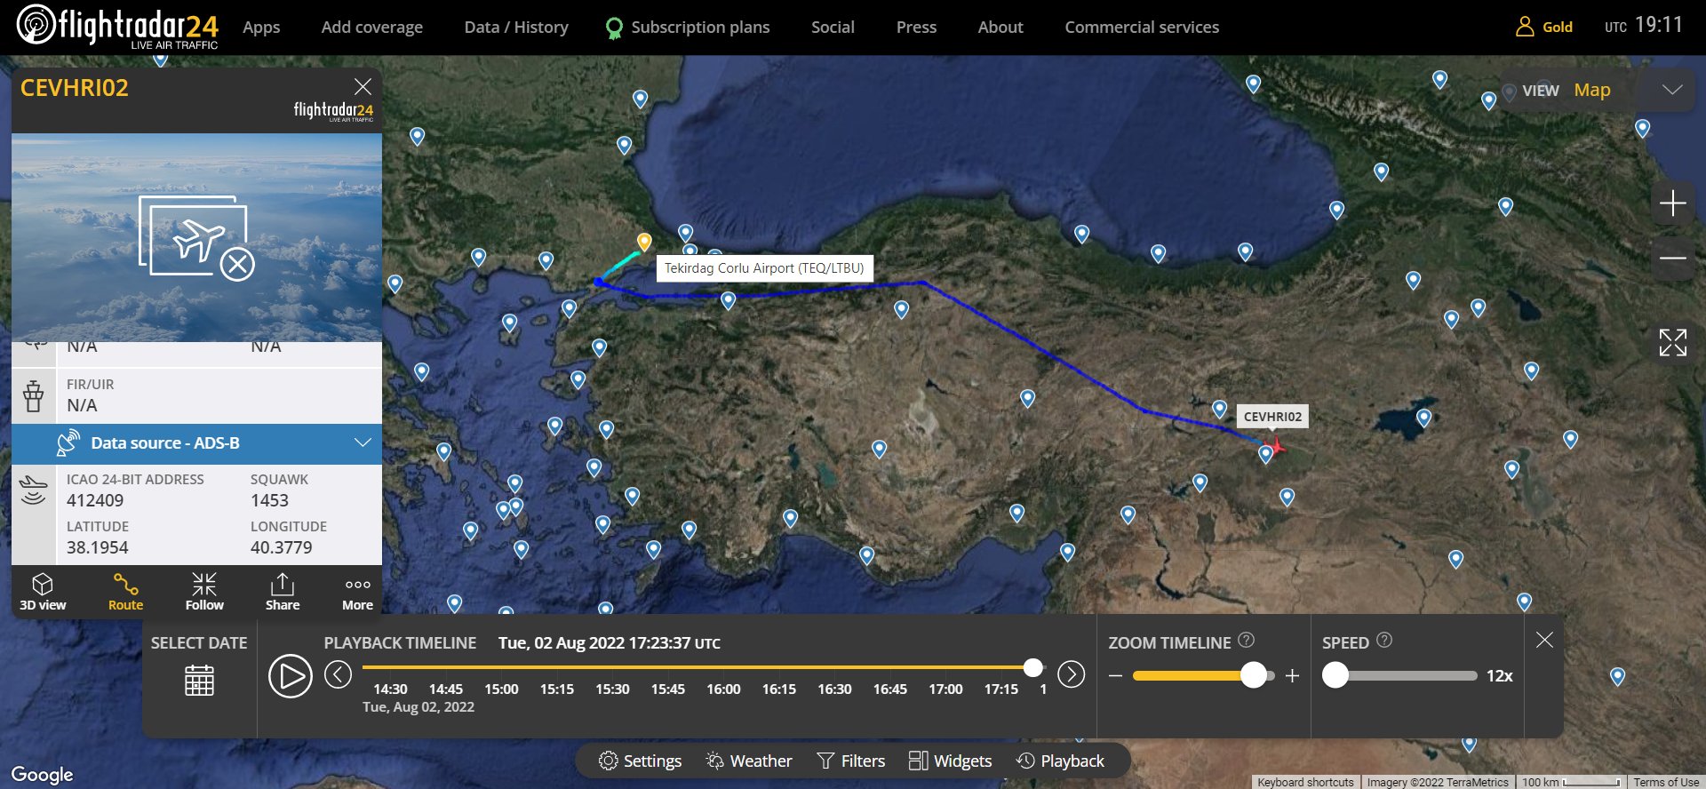Open Filters in the bottom toolbar
Image resolution: width=1706 pixels, height=789 pixels.
click(x=850, y=761)
